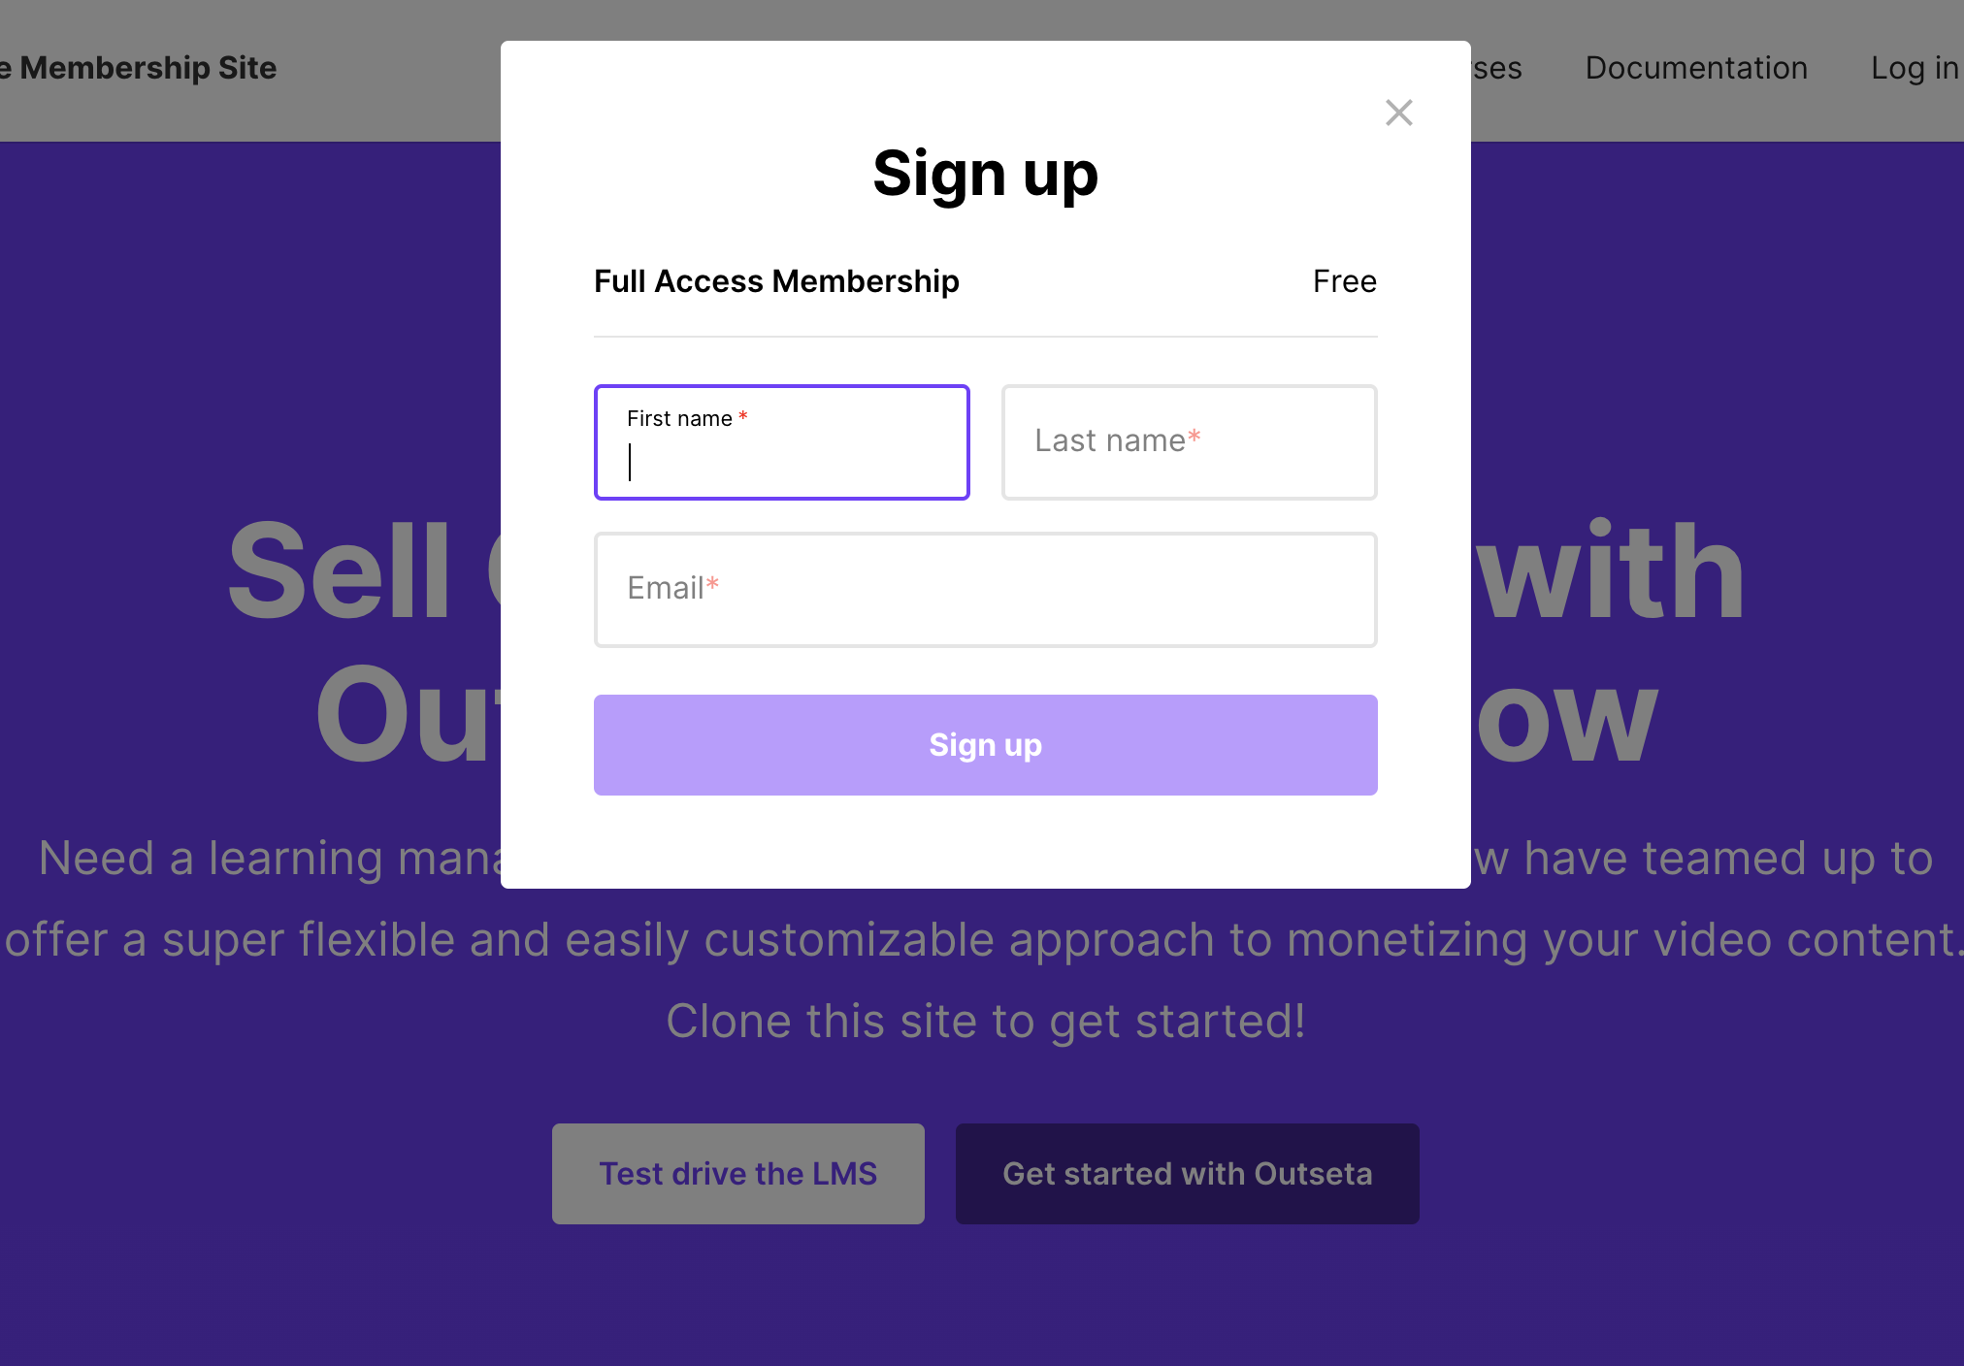Submit the Sign up form
The image size is (1964, 1366).
coord(984,745)
